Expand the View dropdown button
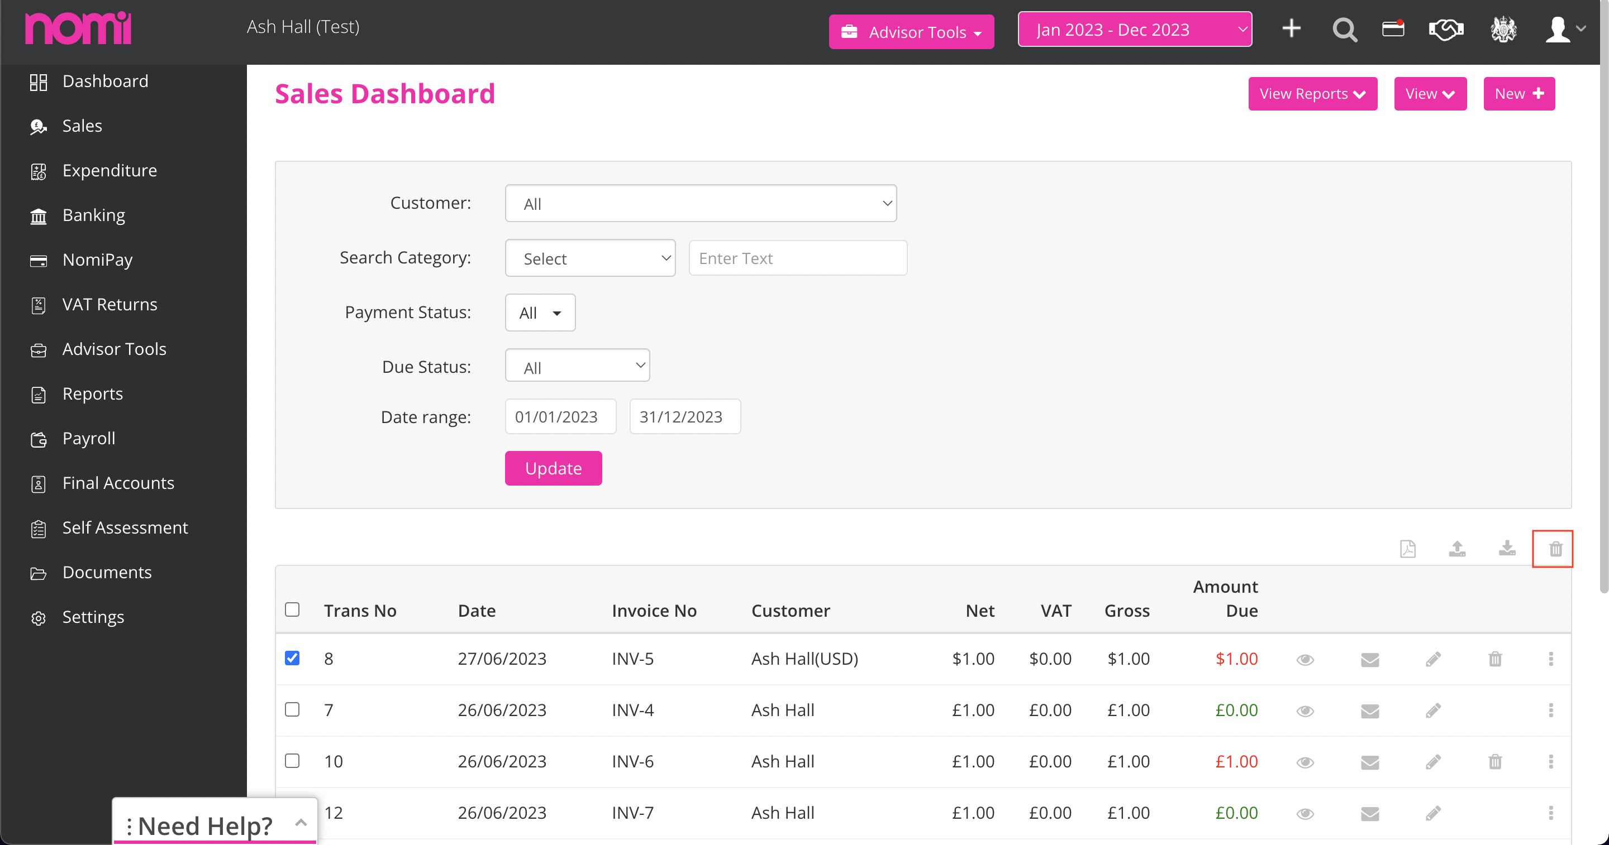Viewport: 1609px width, 845px height. pyautogui.click(x=1430, y=94)
